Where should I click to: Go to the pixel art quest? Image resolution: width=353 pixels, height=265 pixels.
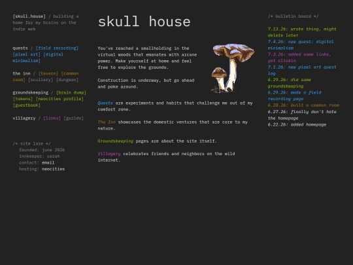[x=27, y=54]
